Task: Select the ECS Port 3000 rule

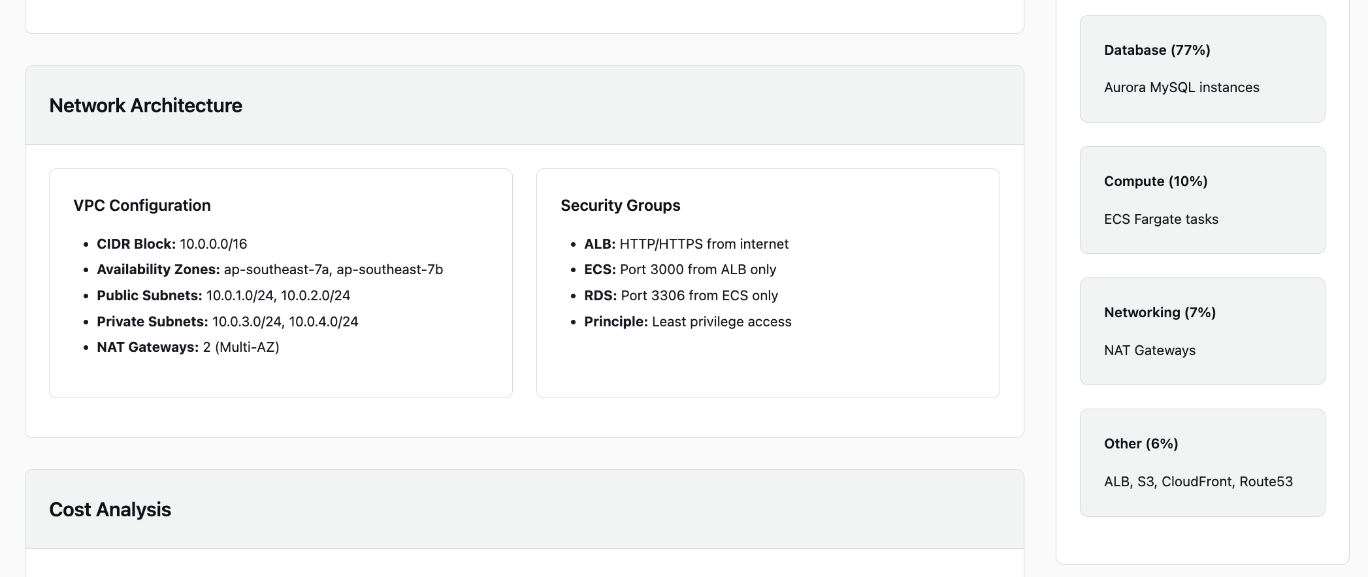Action: (680, 270)
